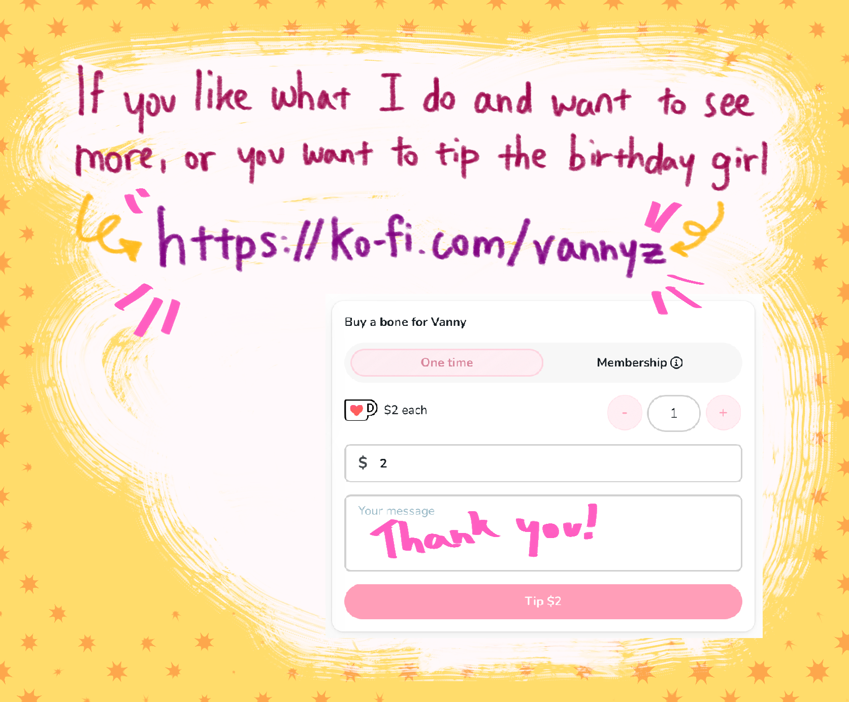Click the Buy a bone for Vanny heading
Screen dimensions: 849x702
coord(405,322)
